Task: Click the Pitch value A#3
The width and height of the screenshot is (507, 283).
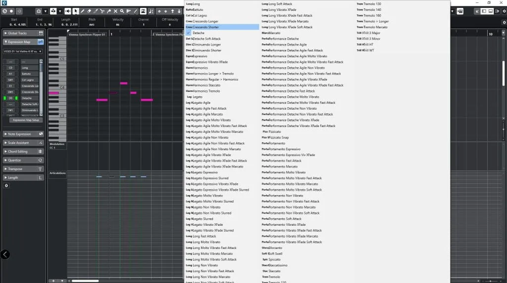Action: coord(92,25)
